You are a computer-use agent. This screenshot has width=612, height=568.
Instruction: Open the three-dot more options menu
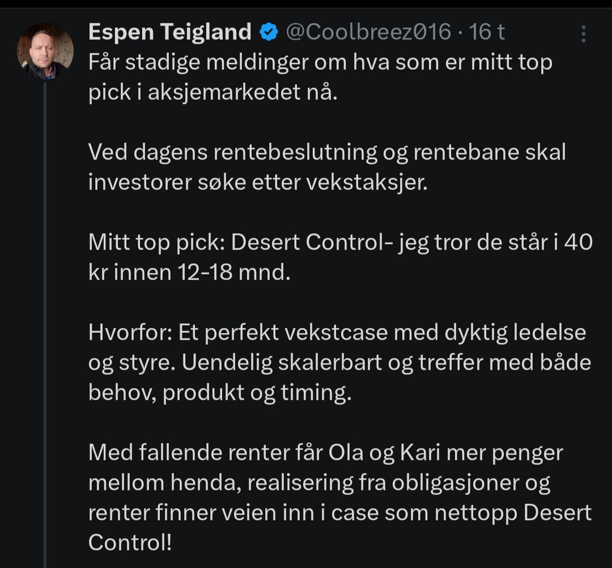tap(584, 34)
